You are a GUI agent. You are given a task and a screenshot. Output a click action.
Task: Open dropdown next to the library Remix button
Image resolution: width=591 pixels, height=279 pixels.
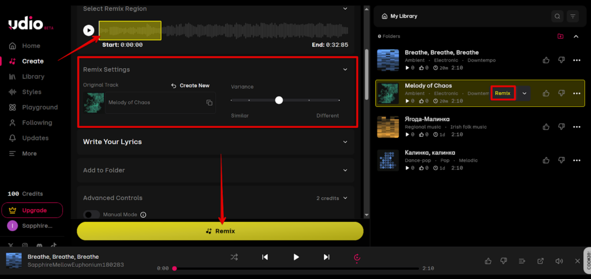coord(524,93)
